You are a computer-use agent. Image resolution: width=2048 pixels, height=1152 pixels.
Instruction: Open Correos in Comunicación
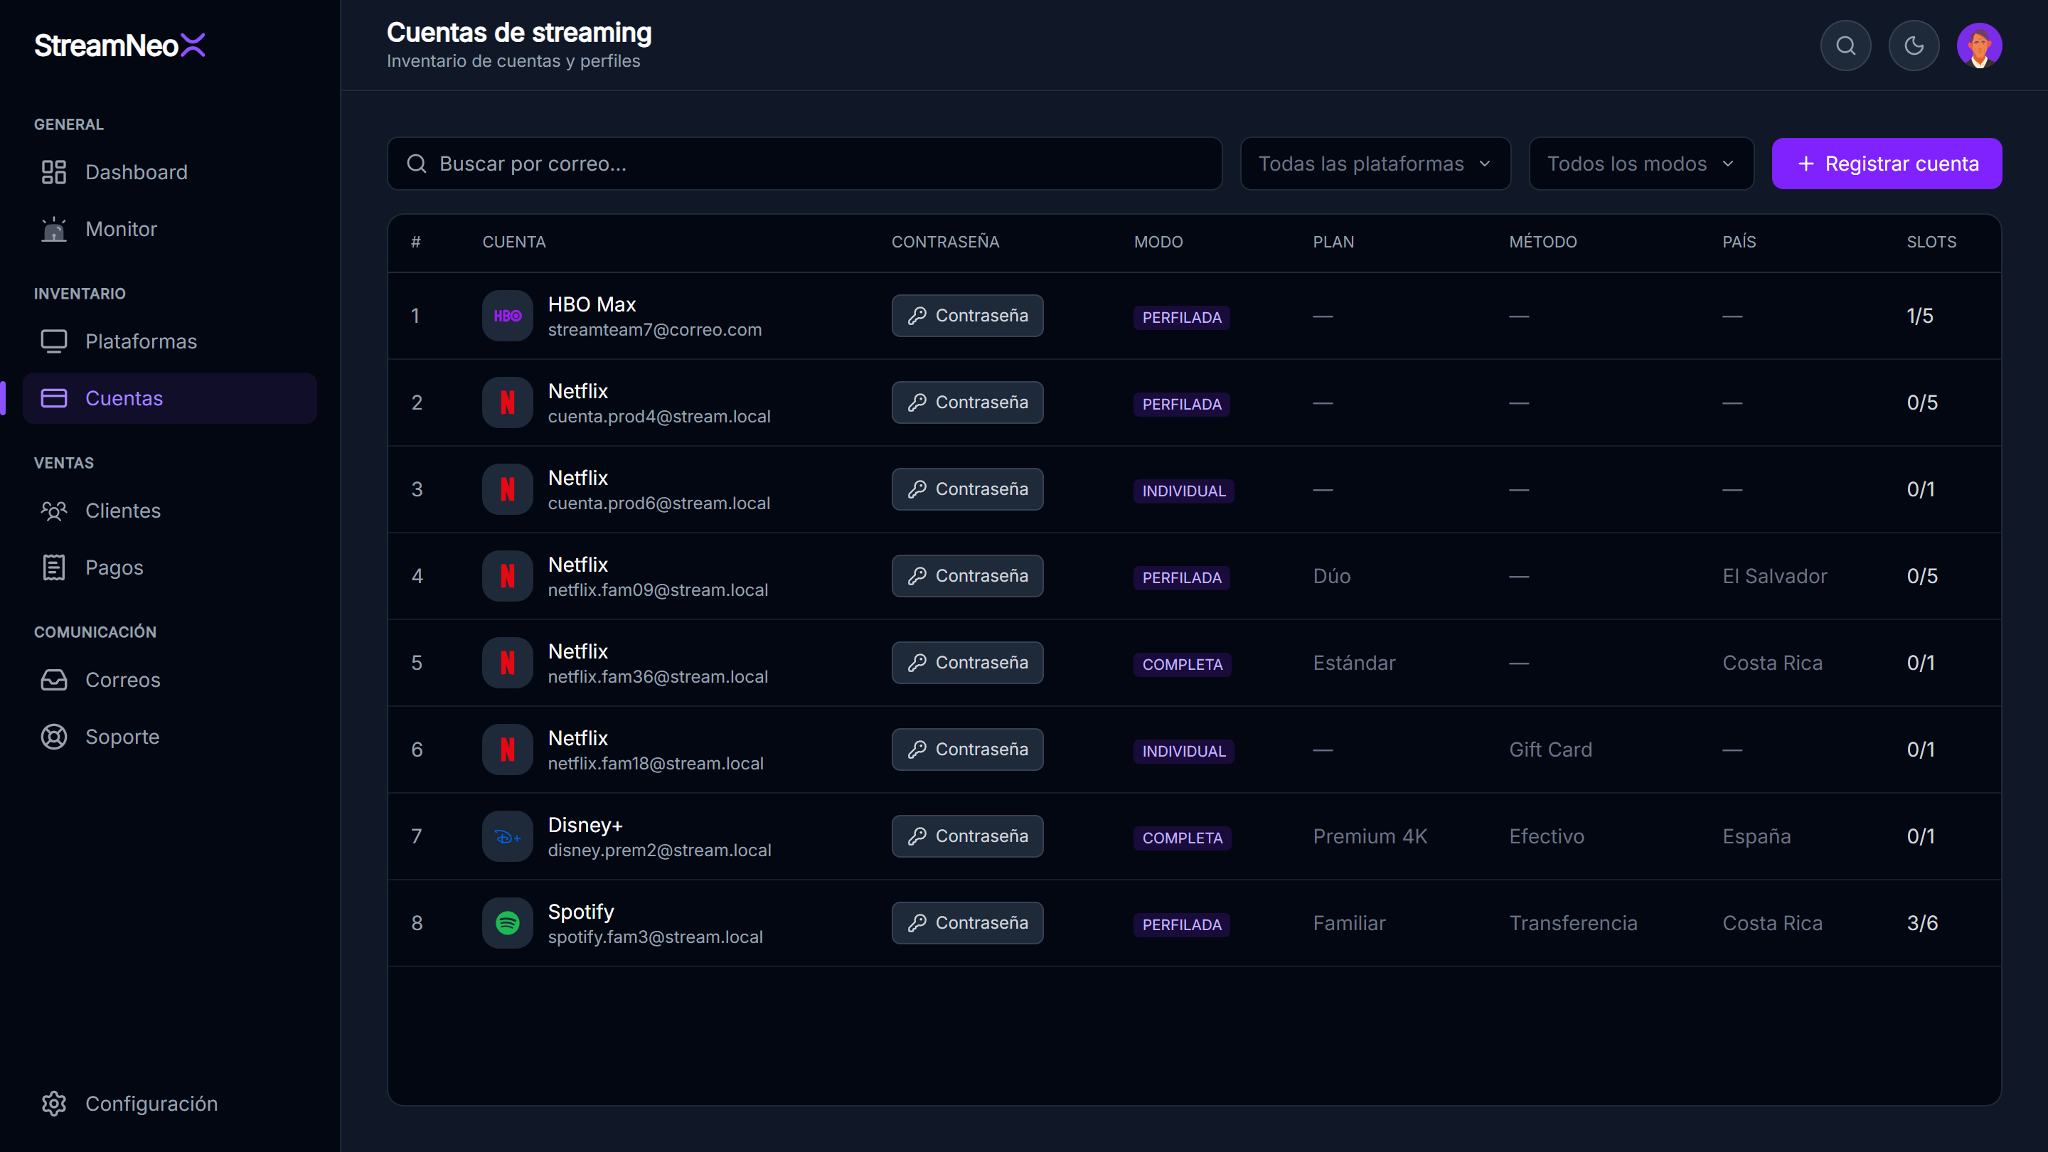170,680
